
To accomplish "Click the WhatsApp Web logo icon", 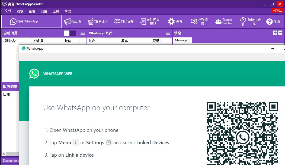I will point(34,74).
